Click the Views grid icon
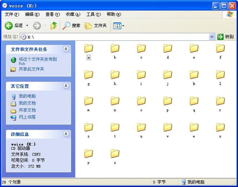 click(117, 25)
